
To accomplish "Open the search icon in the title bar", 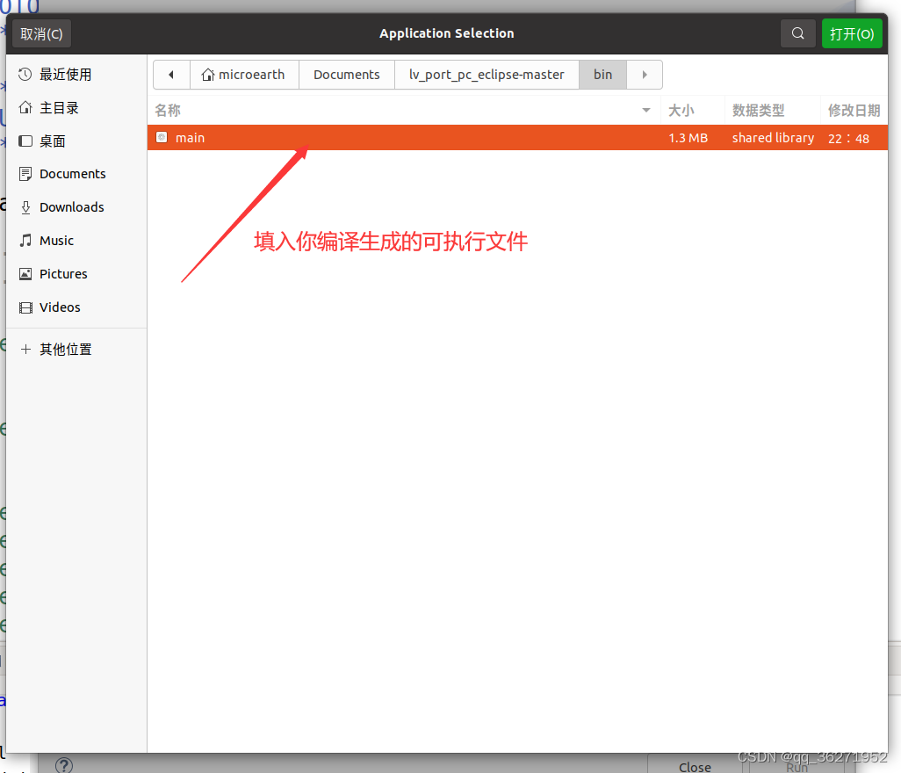I will (x=797, y=33).
